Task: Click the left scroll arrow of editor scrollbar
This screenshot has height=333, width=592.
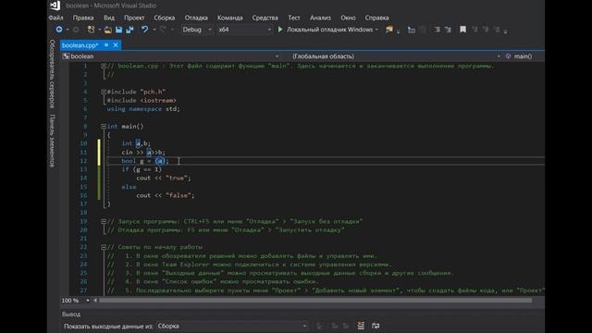Action: (x=95, y=301)
